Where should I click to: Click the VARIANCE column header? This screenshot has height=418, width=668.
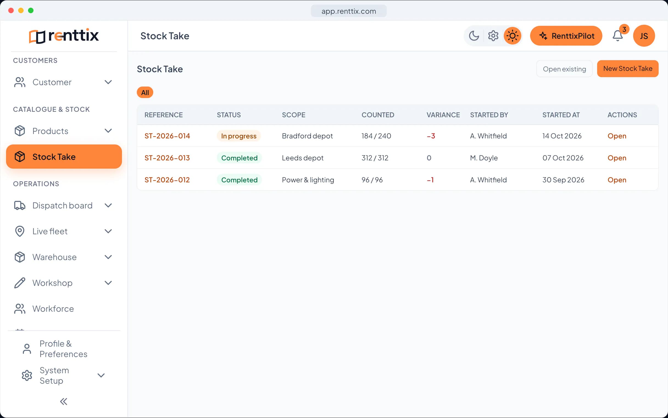(x=443, y=115)
